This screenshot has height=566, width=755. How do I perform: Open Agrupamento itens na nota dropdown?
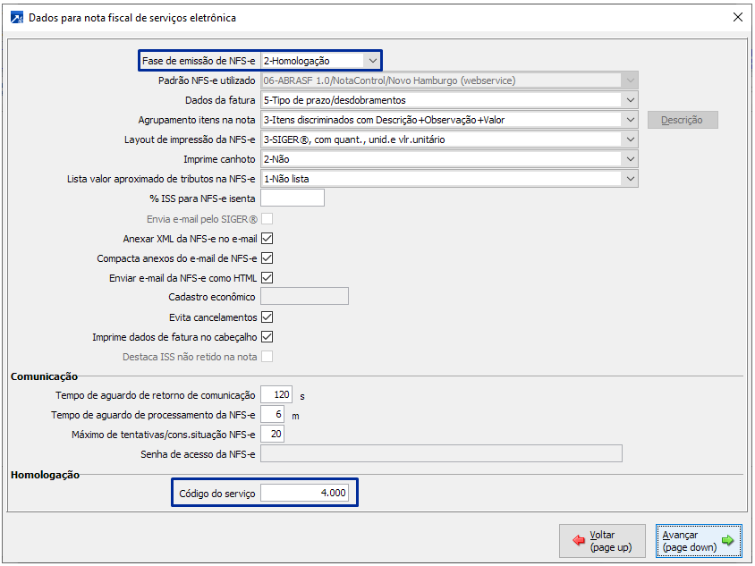(x=631, y=120)
